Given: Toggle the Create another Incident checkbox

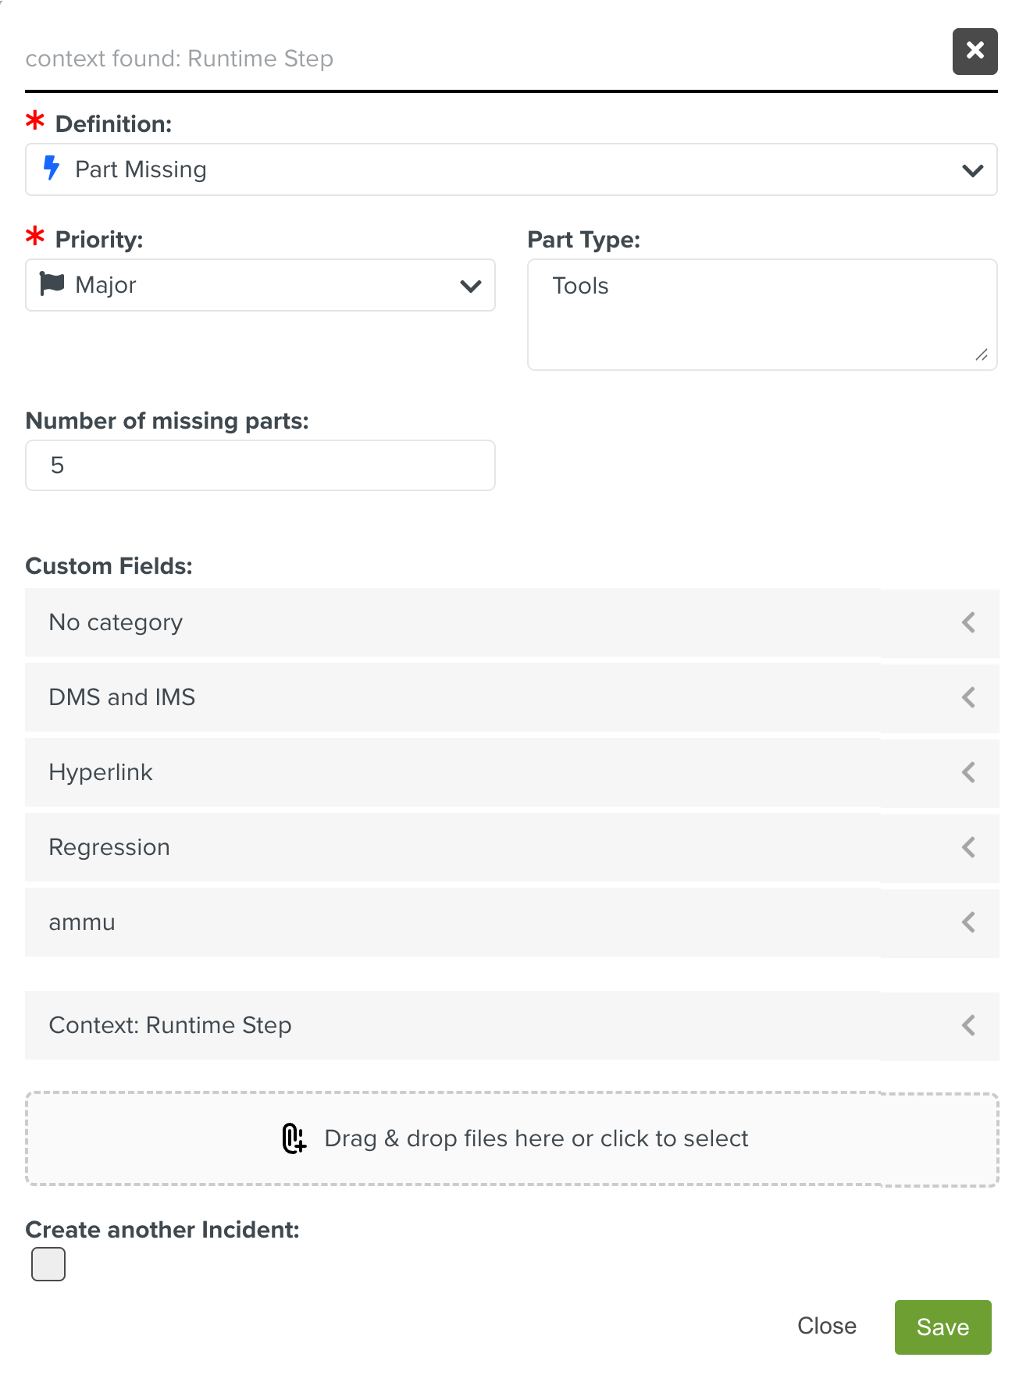Looking at the screenshot, I should 48,1264.
